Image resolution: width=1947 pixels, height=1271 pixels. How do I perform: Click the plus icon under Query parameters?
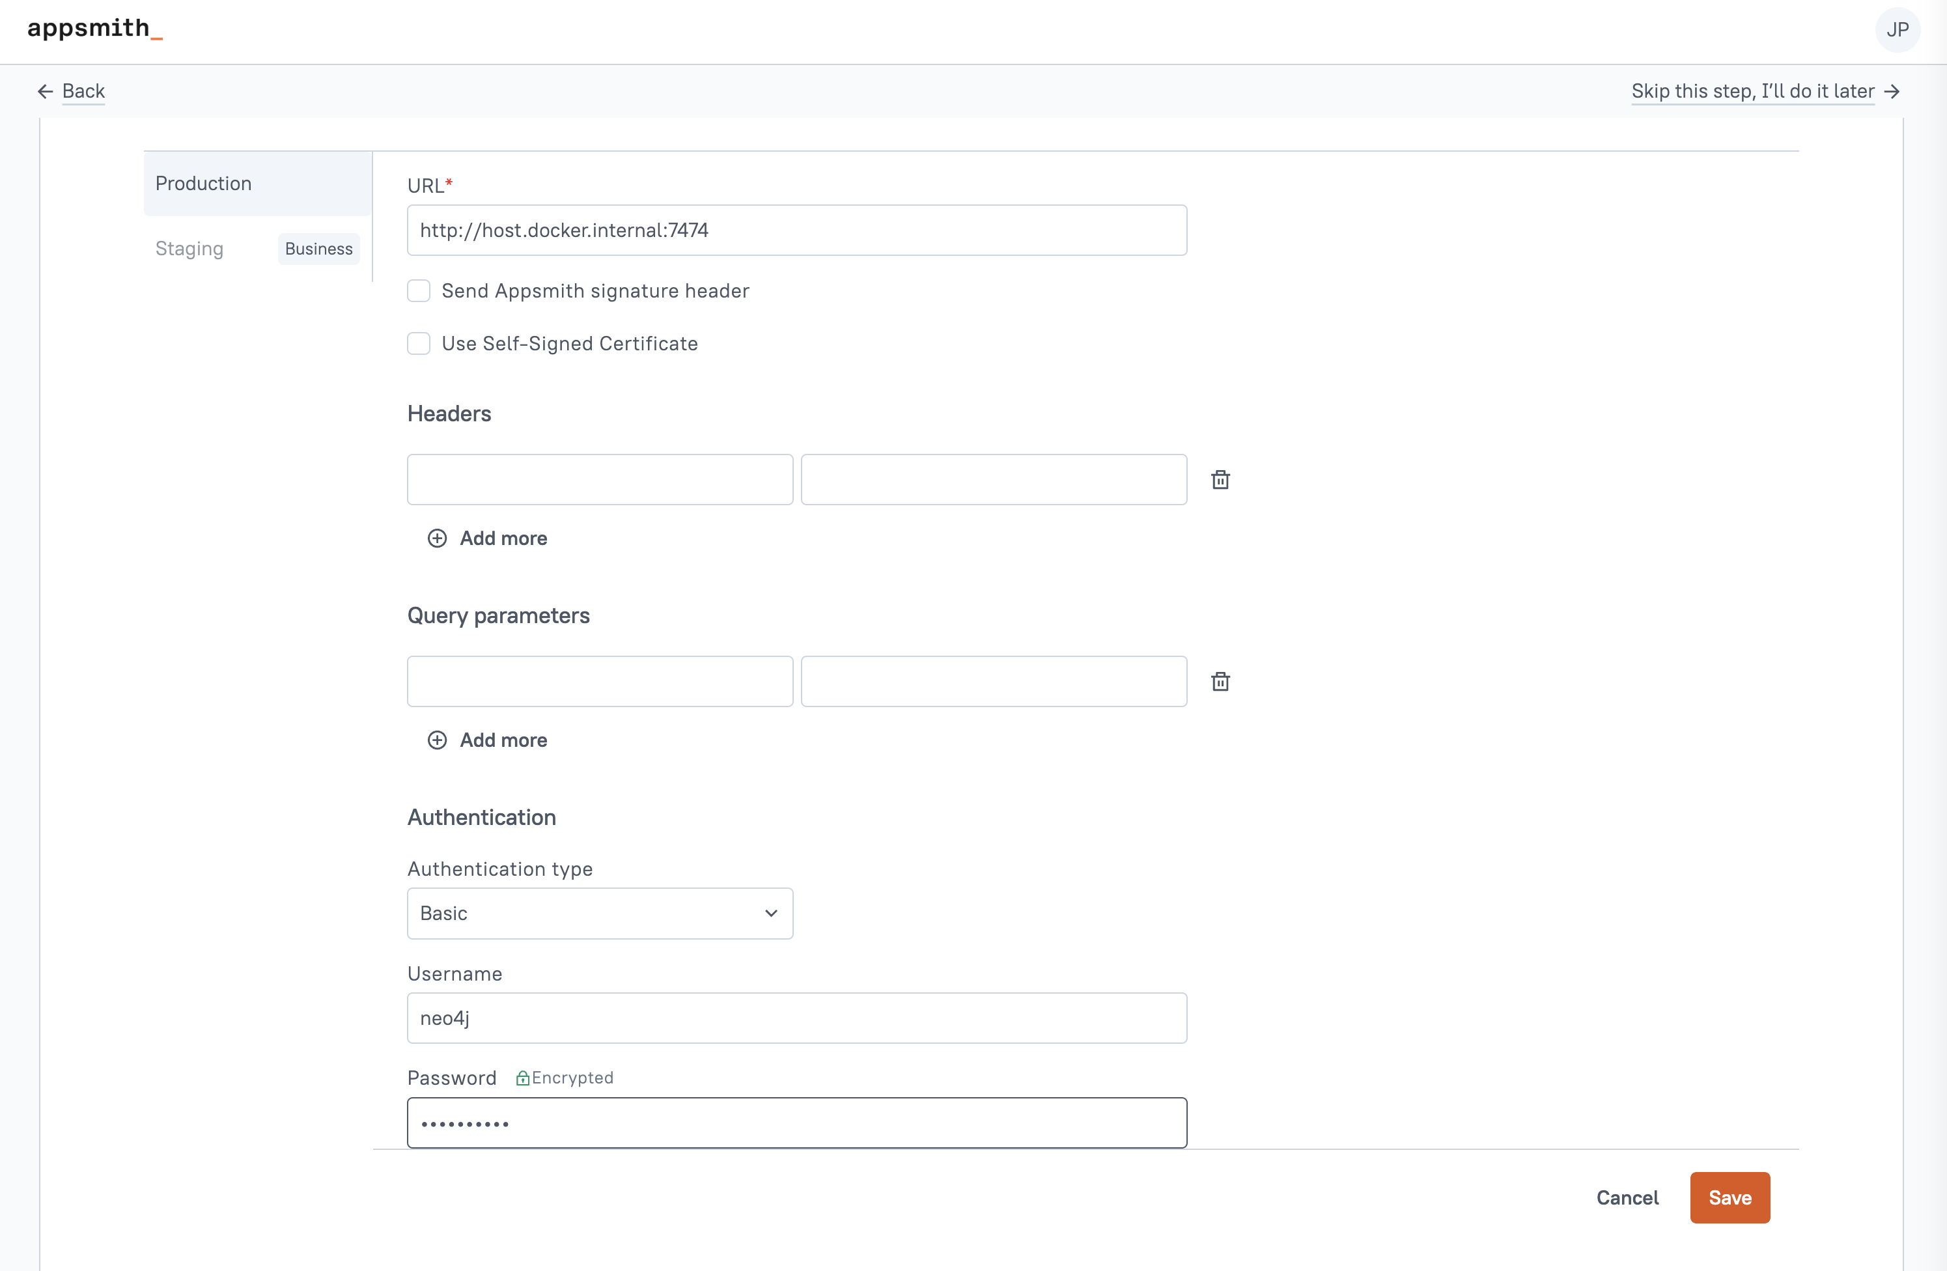point(437,740)
